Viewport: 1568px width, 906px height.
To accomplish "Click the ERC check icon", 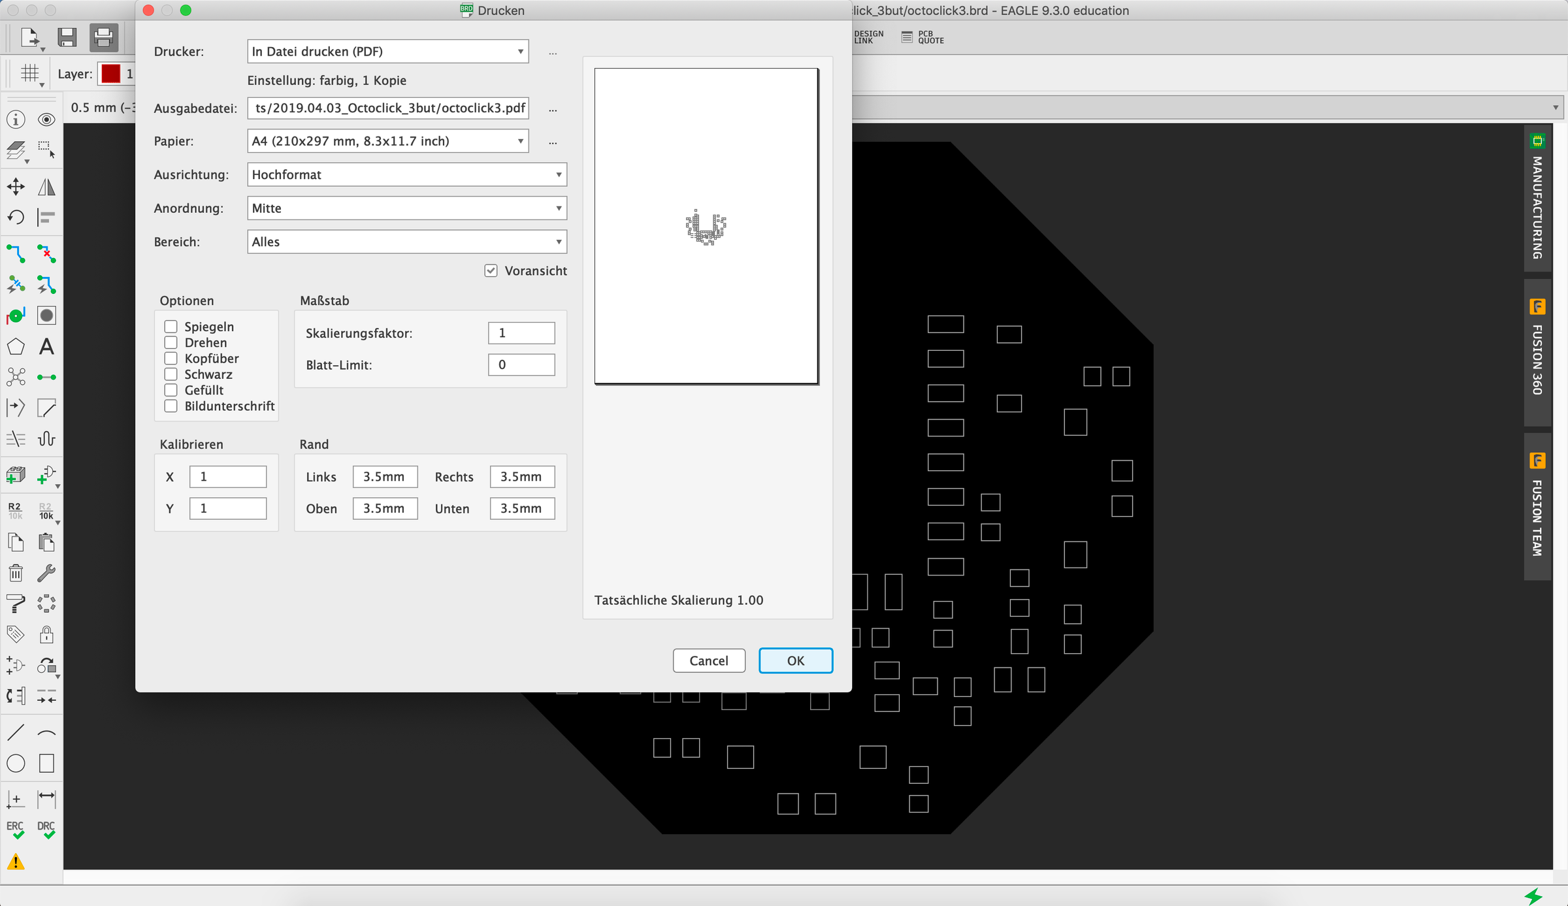I will tap(16, 830).
